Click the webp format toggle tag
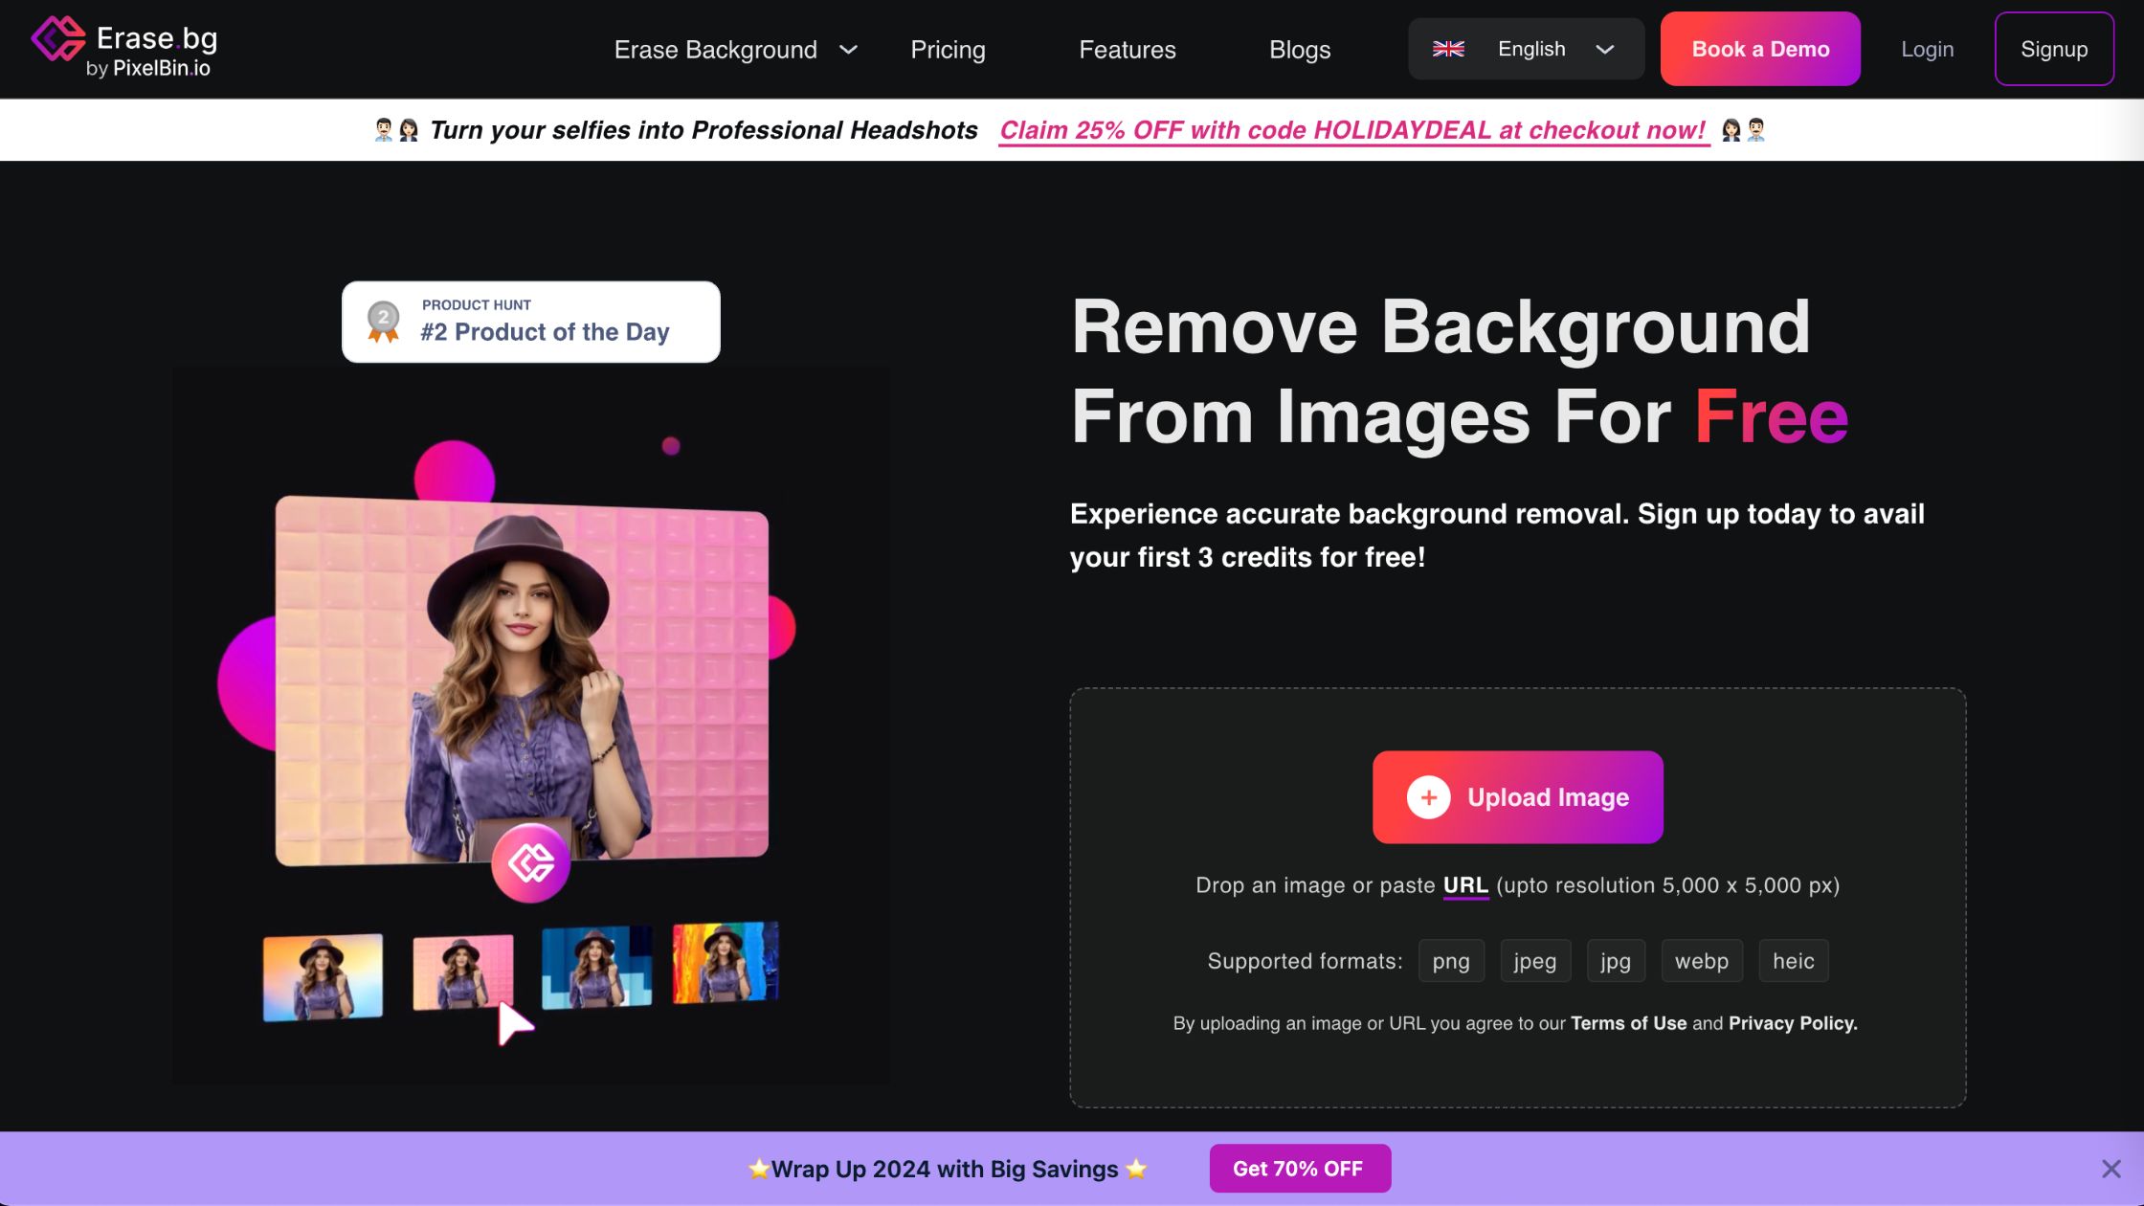 pyautogui.click(x=1701, y=960)
